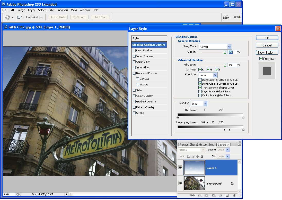
Task: Enable the Drop Shadow style checkbox
Action: [x=134, y=51]
